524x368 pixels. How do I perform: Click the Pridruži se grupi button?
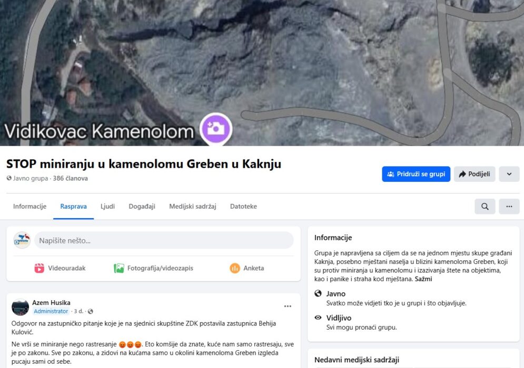pyautogui.click(x=416, y=174)
